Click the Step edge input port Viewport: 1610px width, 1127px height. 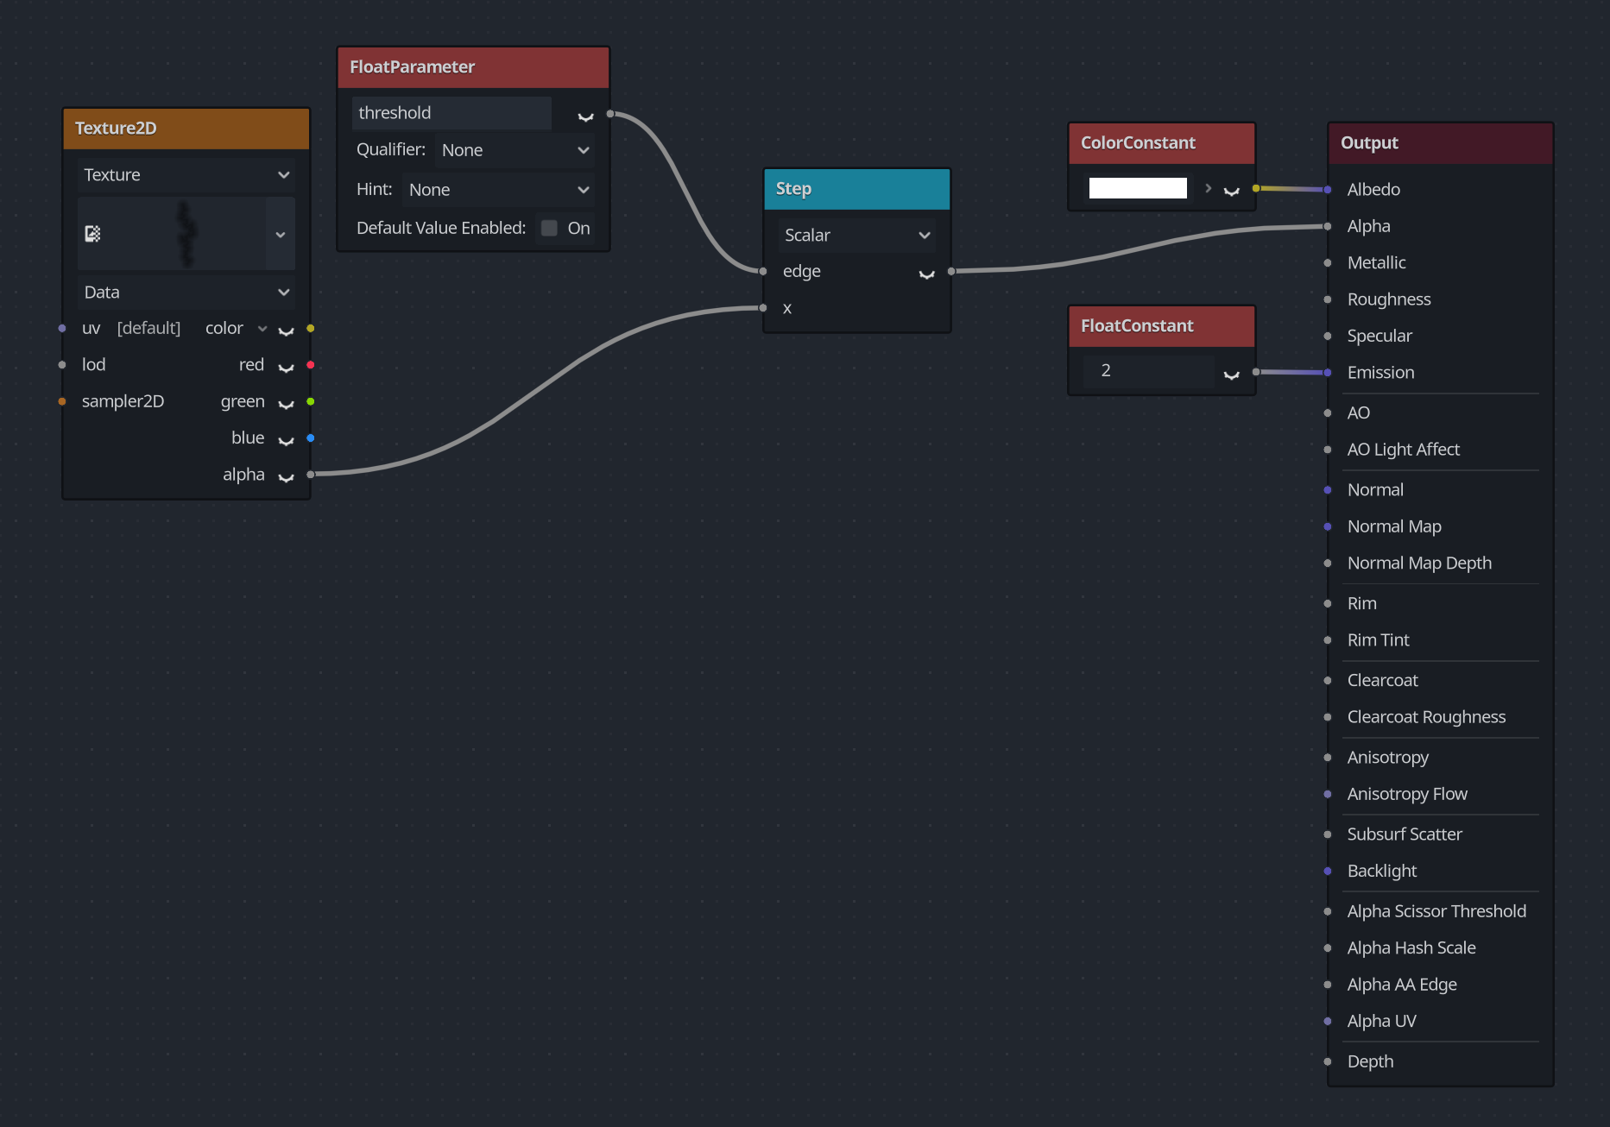tap(763, 271)
